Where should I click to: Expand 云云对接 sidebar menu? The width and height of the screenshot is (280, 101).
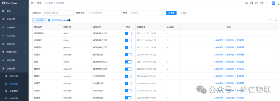[14, 36]
